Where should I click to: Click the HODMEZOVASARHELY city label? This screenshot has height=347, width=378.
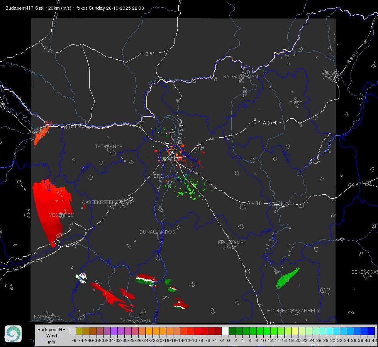[293, 311]
